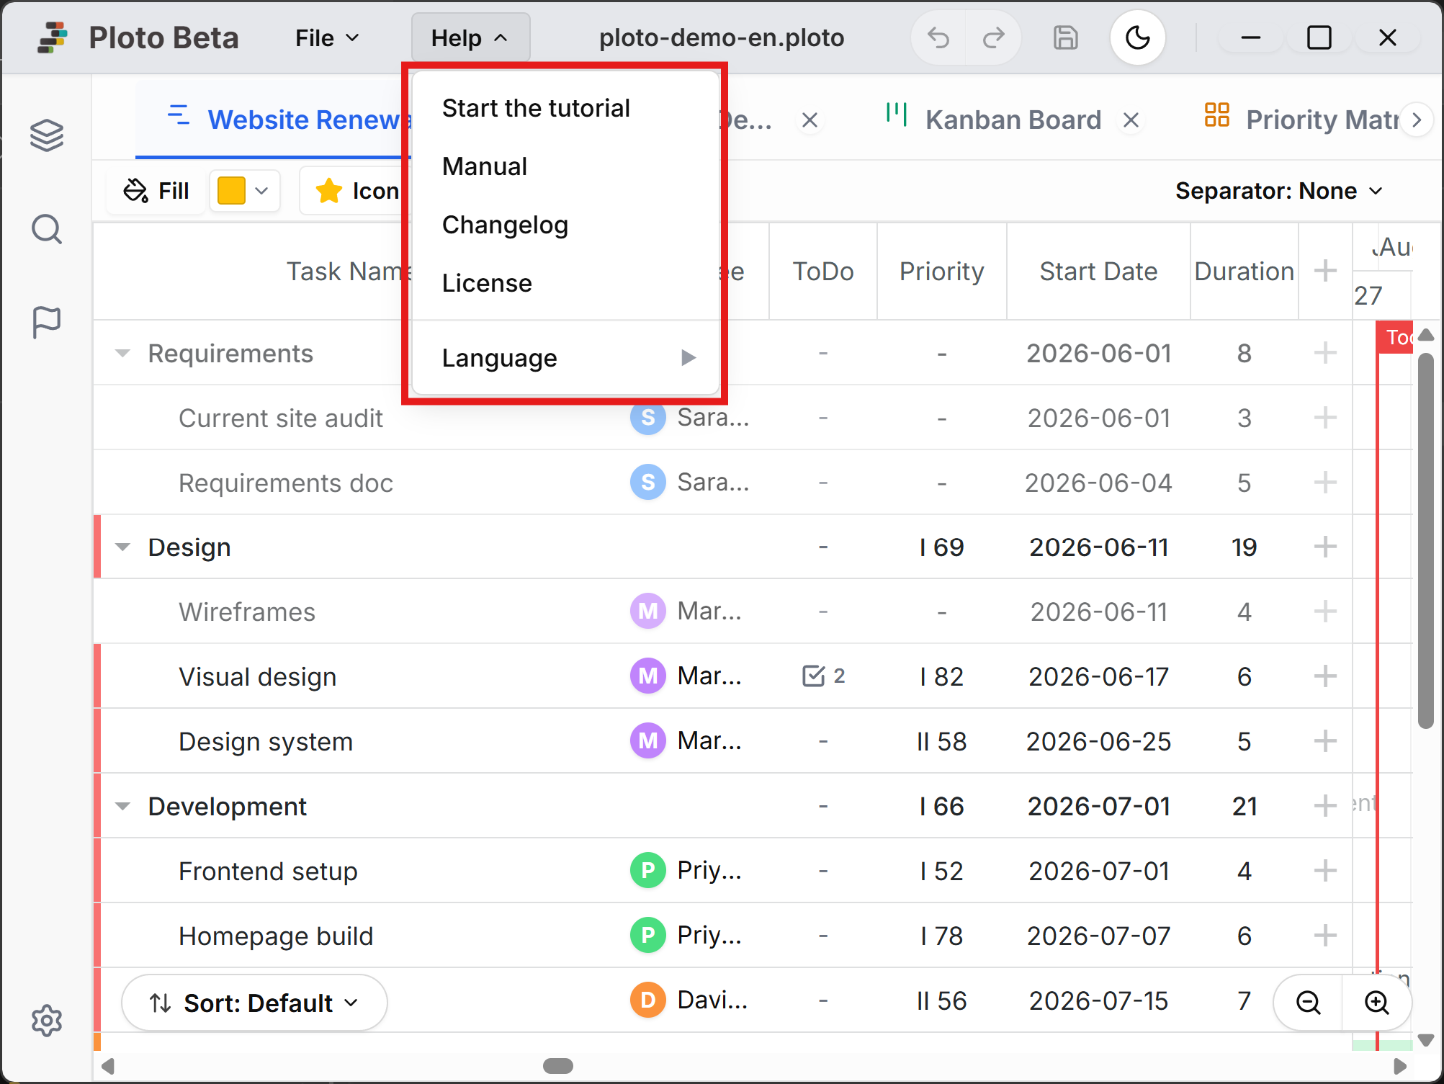Screen dimensions: 1444x1084
Task: Open the yellow fill color dropdown
Action: 245,191
